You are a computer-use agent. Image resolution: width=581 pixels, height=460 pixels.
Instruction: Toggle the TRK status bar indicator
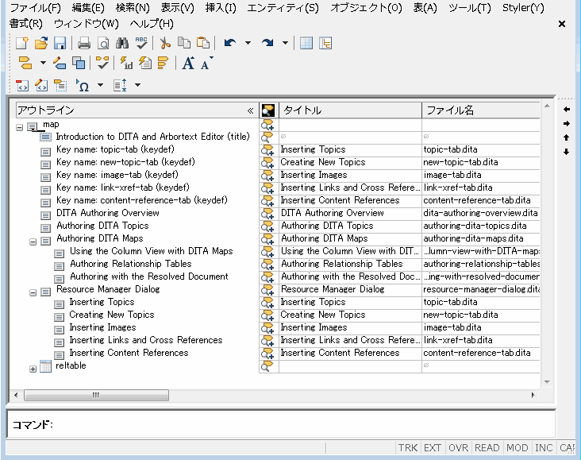408,448
